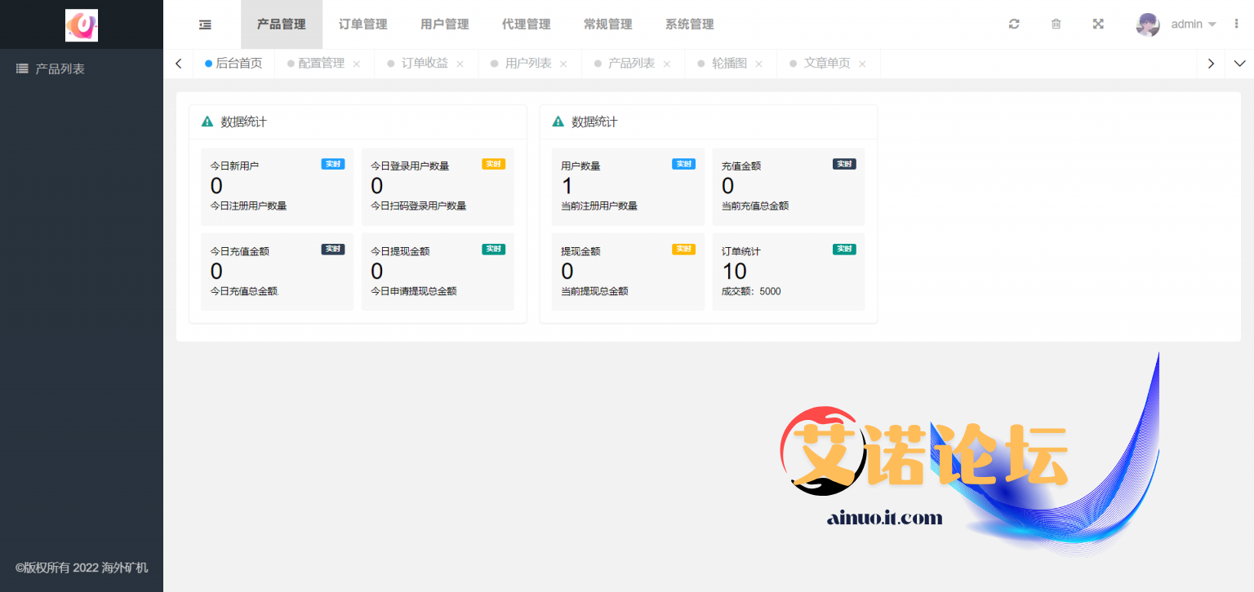This screenshot has width=1254, height=592.
Task: Toggle fullscreen with the expand icon
Action: [x=1098, y=24]
